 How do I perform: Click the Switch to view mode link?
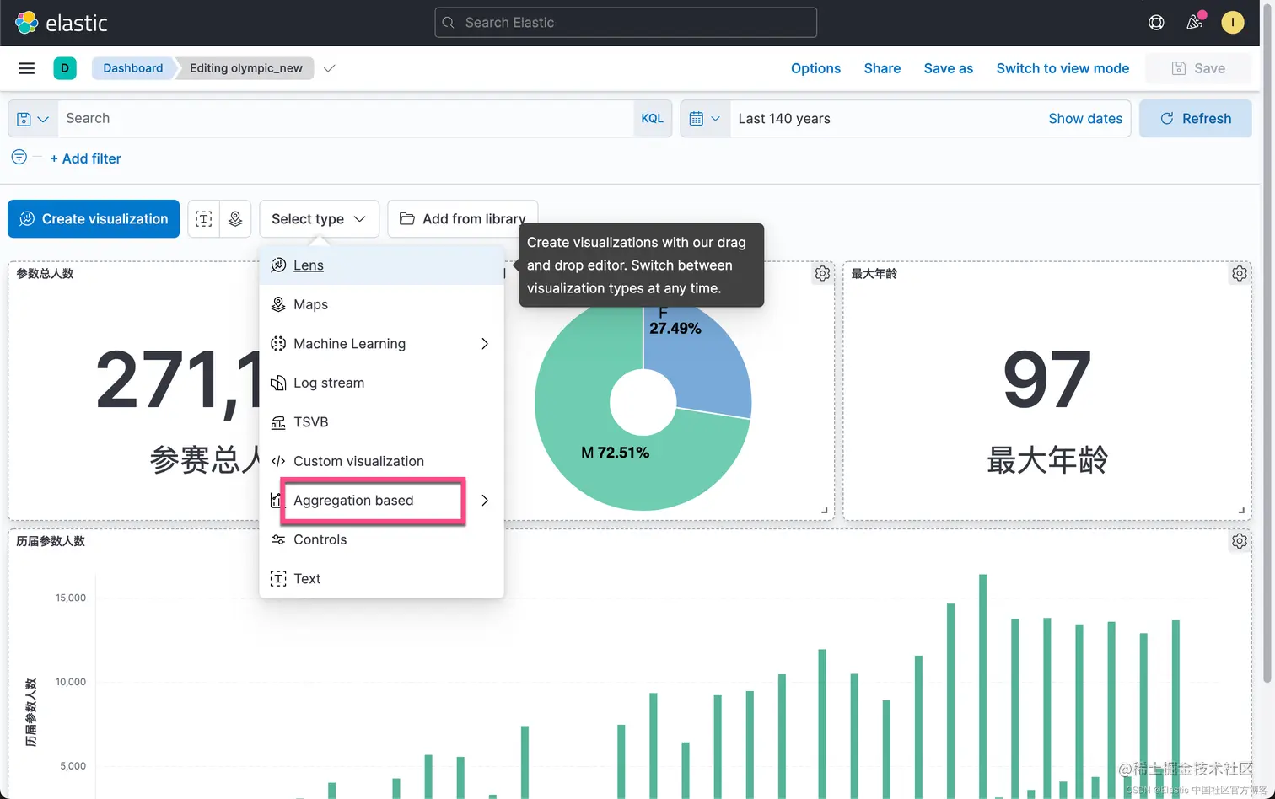coord(1062,68)
